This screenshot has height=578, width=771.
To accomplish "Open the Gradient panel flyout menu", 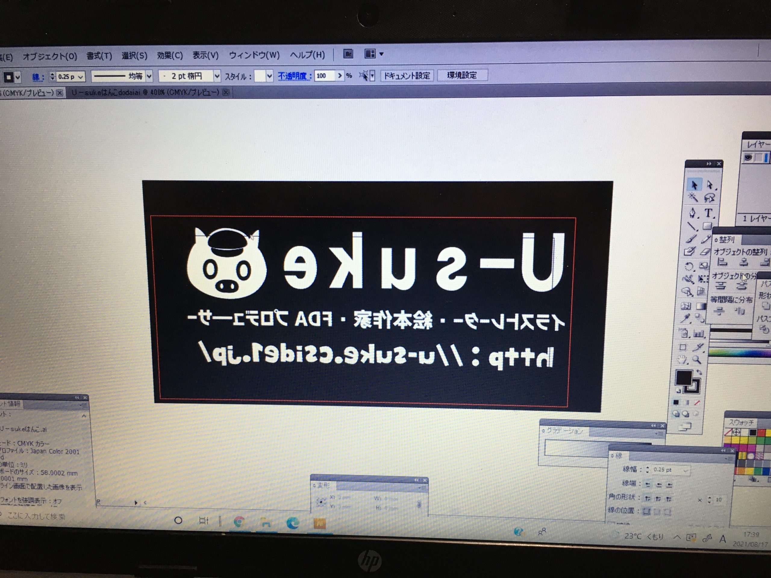I will (660, 434).
